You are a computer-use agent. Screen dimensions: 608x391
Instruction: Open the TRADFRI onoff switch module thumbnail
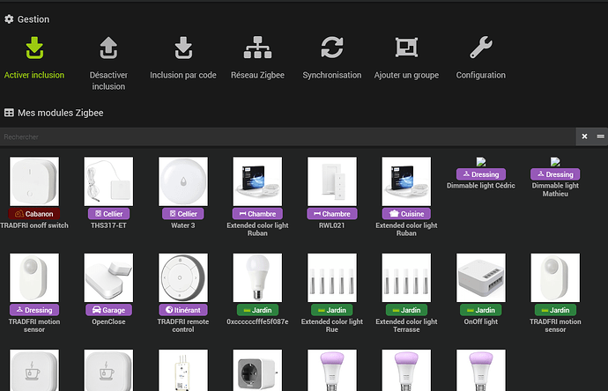(x=34, y=181)
